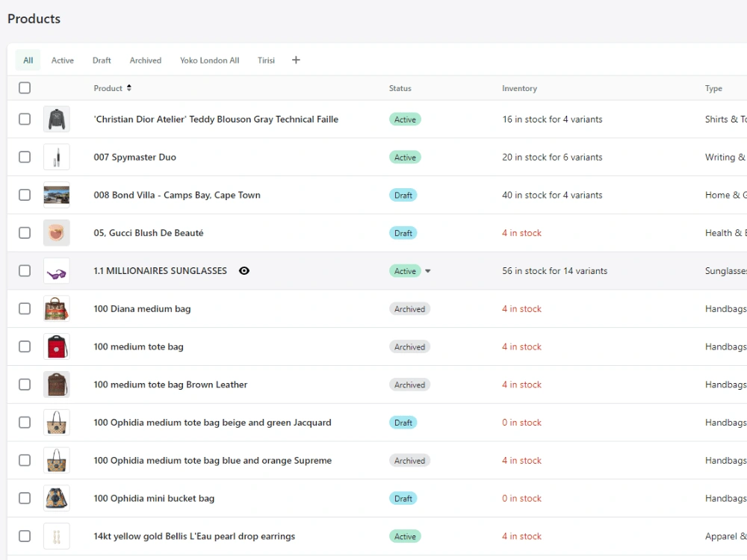
Task: Click the plus icon to add a new view
Action: pos(296,60)
